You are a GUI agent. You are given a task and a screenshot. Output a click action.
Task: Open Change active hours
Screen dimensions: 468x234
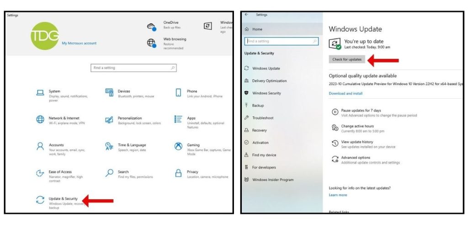(x=357, y=126)
